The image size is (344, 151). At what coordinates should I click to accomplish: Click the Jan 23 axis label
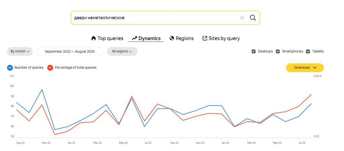(72, 143)
